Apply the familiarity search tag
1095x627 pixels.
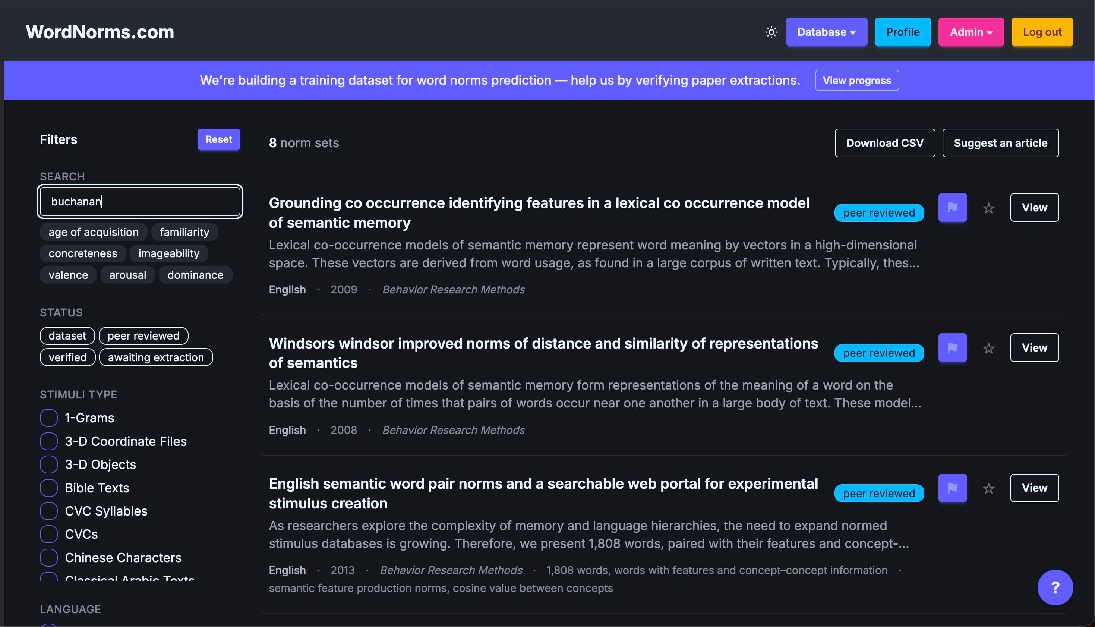point(184,232)
